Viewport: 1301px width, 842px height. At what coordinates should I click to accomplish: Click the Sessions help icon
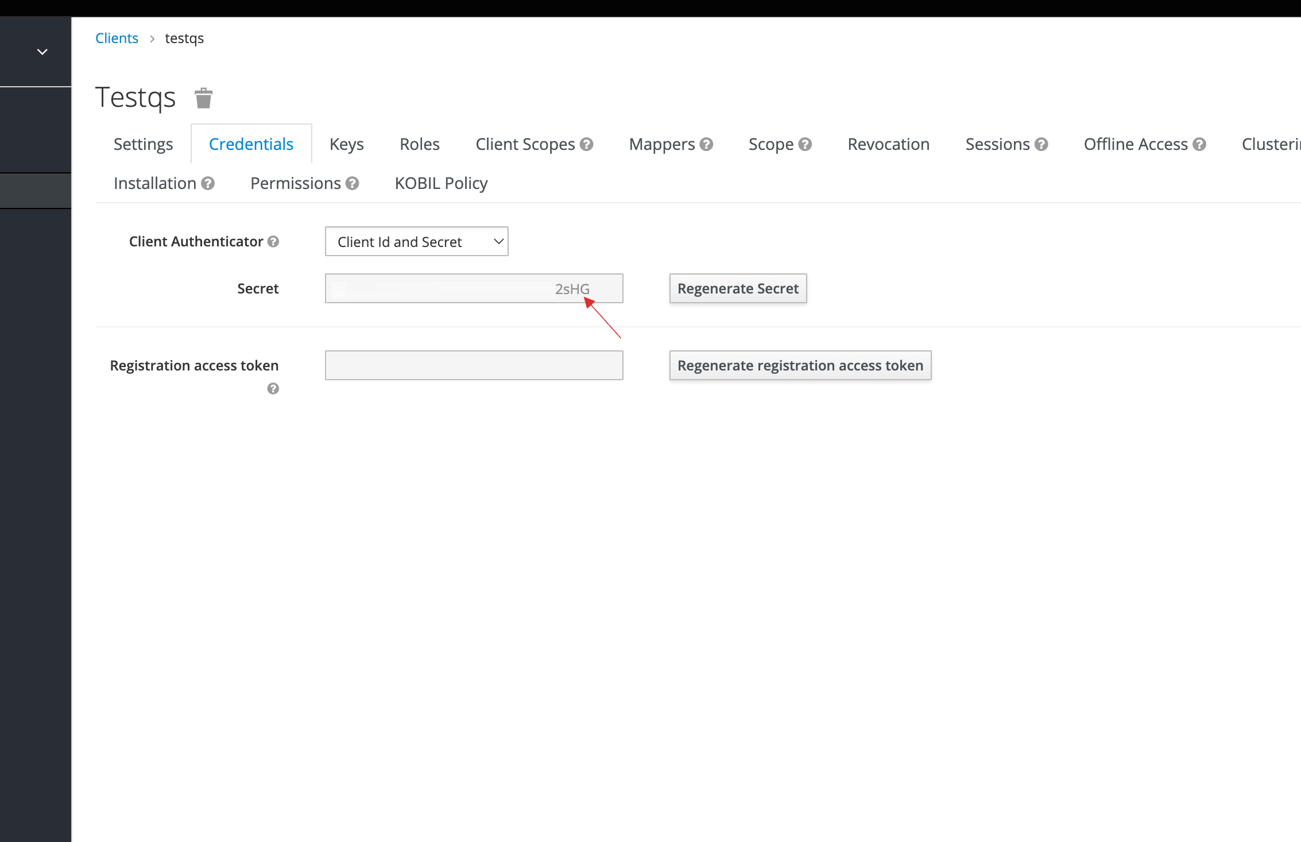tap(1042, 143)
